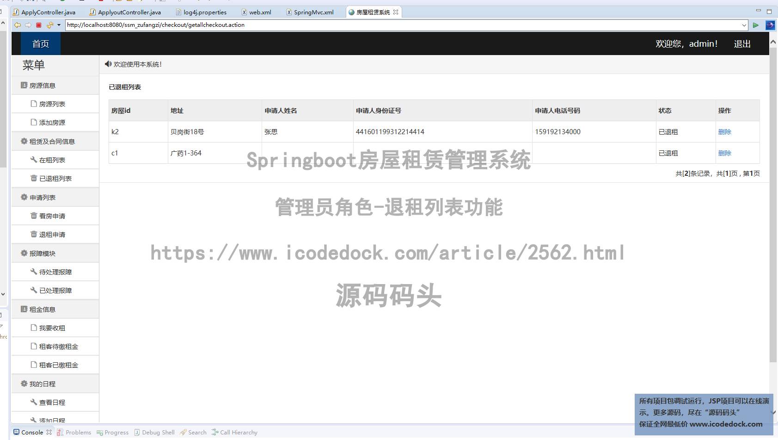Click the browser forward arrow icon

click(28, 25)
